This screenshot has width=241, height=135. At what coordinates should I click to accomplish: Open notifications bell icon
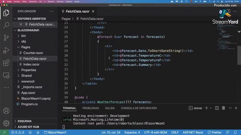point(235,132)
